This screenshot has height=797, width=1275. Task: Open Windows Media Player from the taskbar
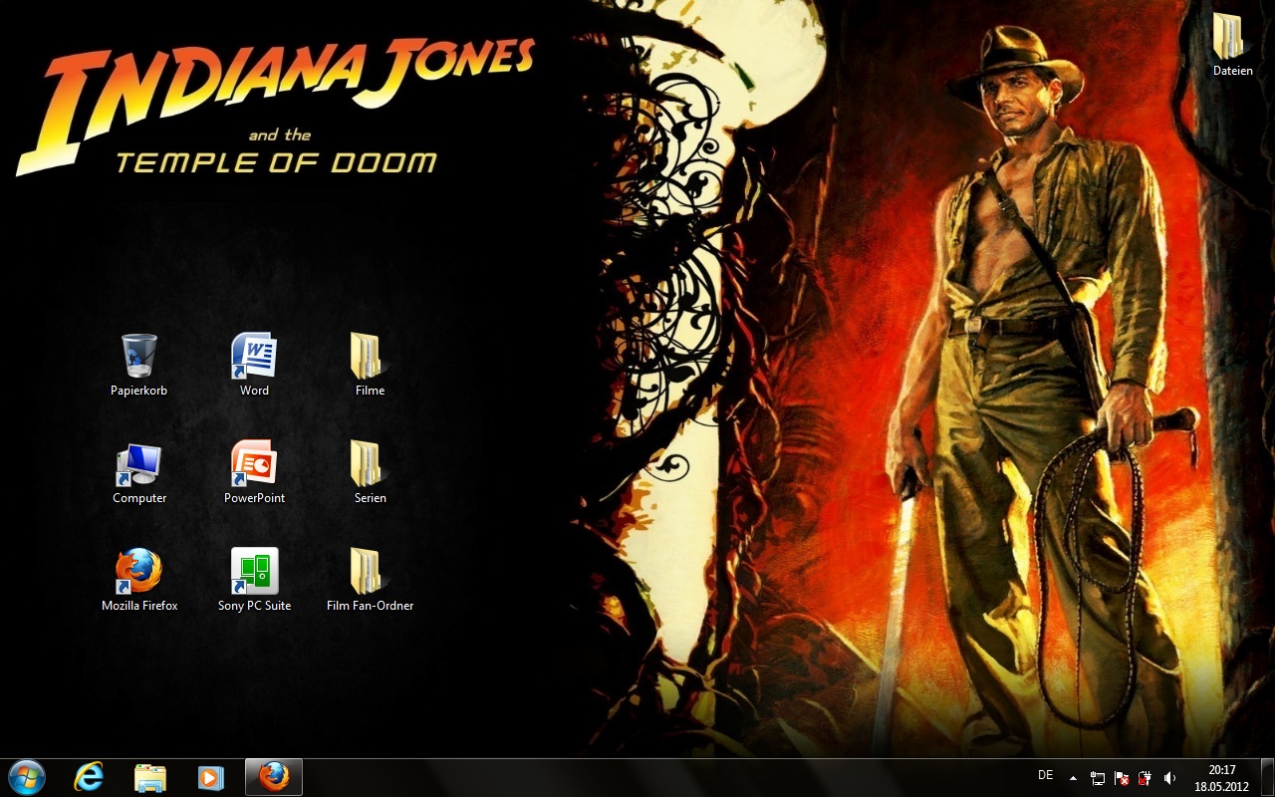(x=211, y=777)
